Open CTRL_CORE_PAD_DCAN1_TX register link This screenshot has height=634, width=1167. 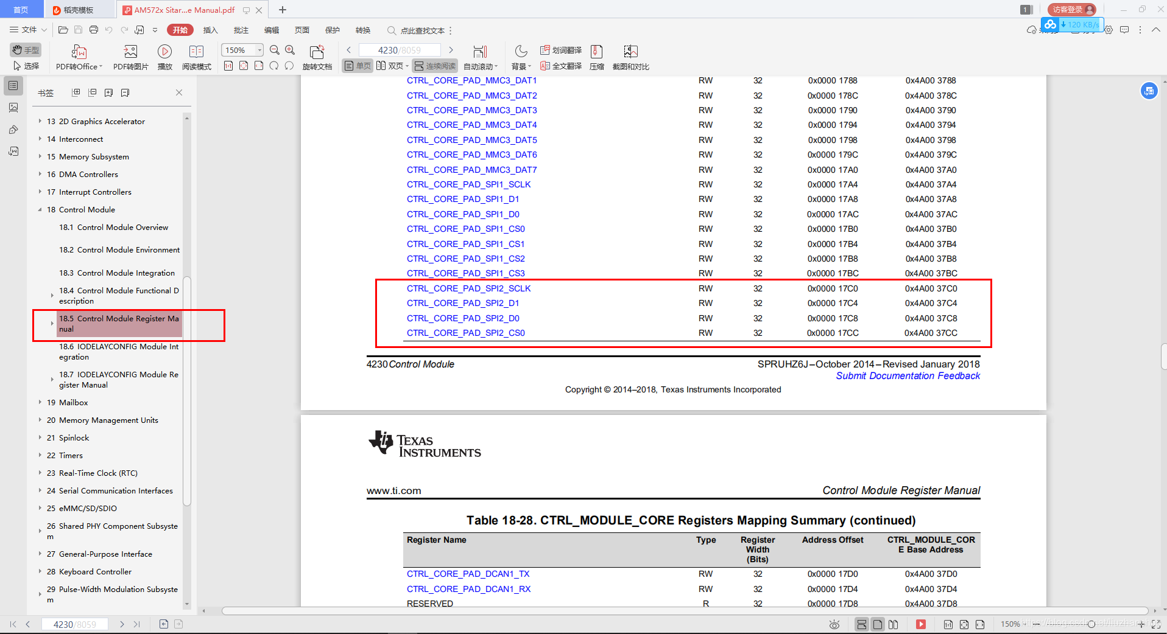[468, 574]
